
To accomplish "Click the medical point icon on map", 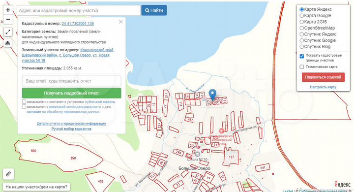I will (x=222, y=130).
